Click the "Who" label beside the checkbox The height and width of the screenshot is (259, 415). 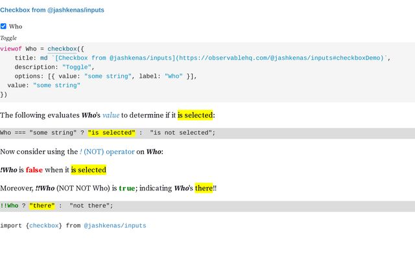click(x=16, y=27)
